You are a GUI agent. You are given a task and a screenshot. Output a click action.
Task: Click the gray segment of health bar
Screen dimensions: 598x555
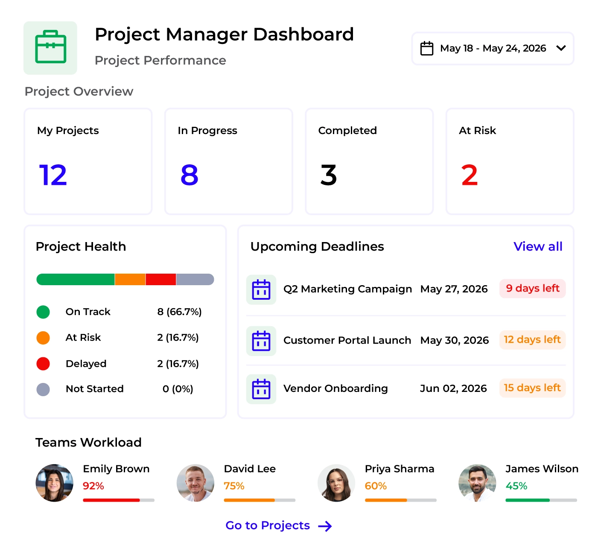tap(195, 279)
